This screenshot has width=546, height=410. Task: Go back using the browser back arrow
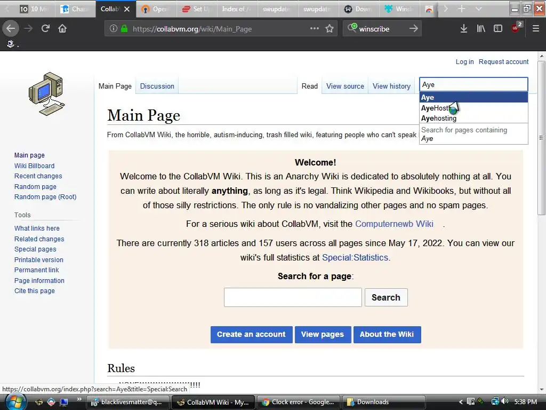(11, 28)
